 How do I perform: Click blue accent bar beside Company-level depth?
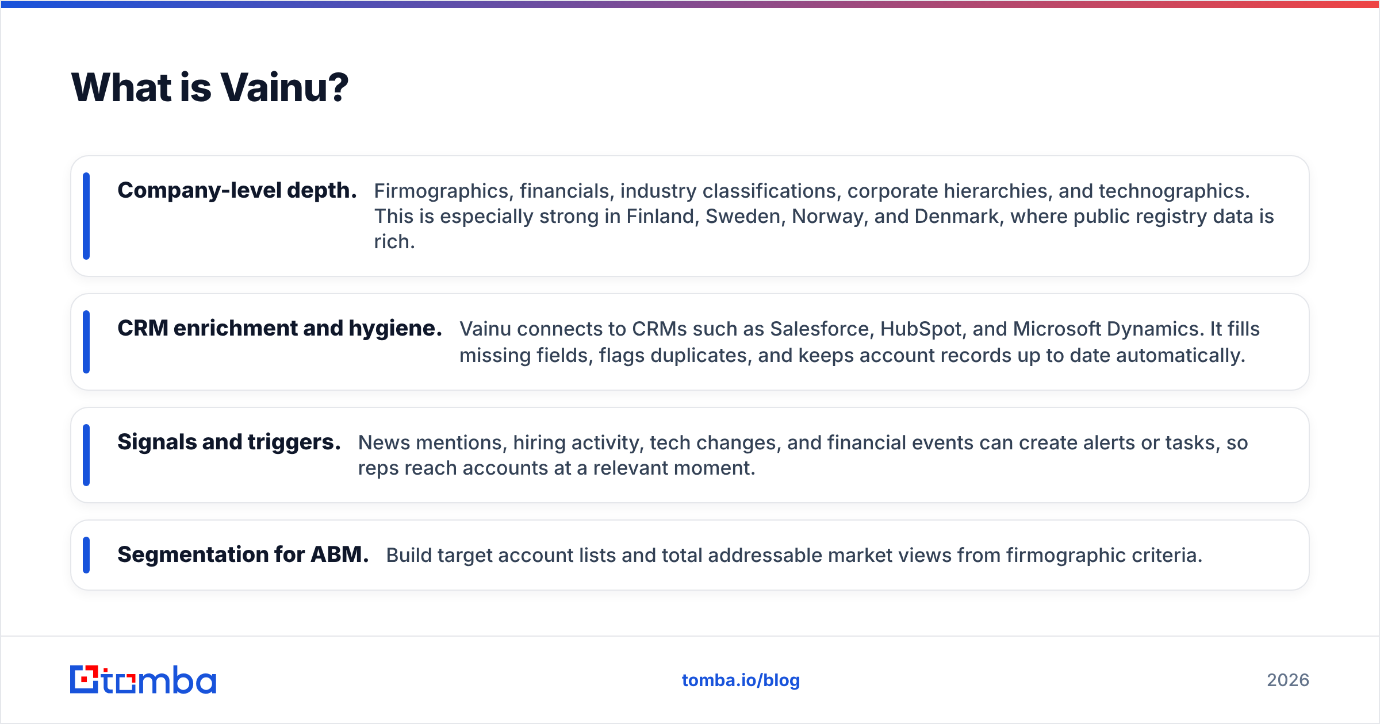[86, 216]
